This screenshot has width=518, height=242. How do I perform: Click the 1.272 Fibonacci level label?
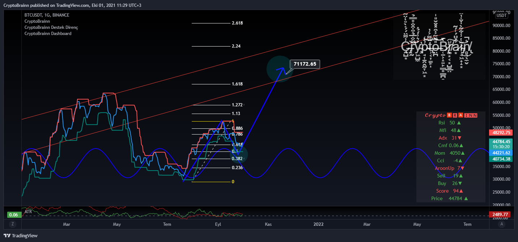pos(237,105)
